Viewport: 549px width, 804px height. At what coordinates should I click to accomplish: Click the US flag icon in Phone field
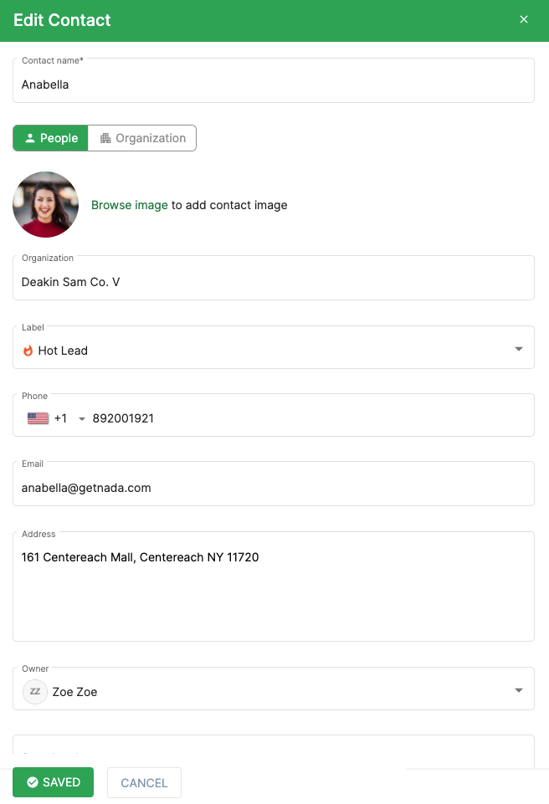(38, 418)
